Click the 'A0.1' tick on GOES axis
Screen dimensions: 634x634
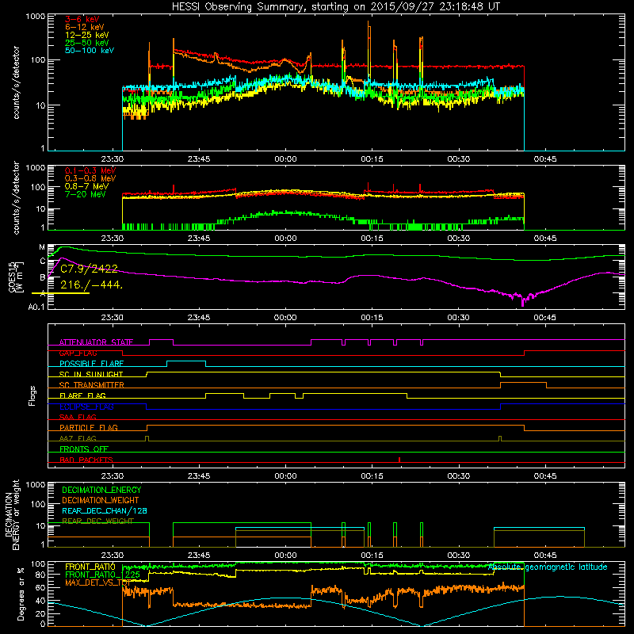(x=36, y=307)
